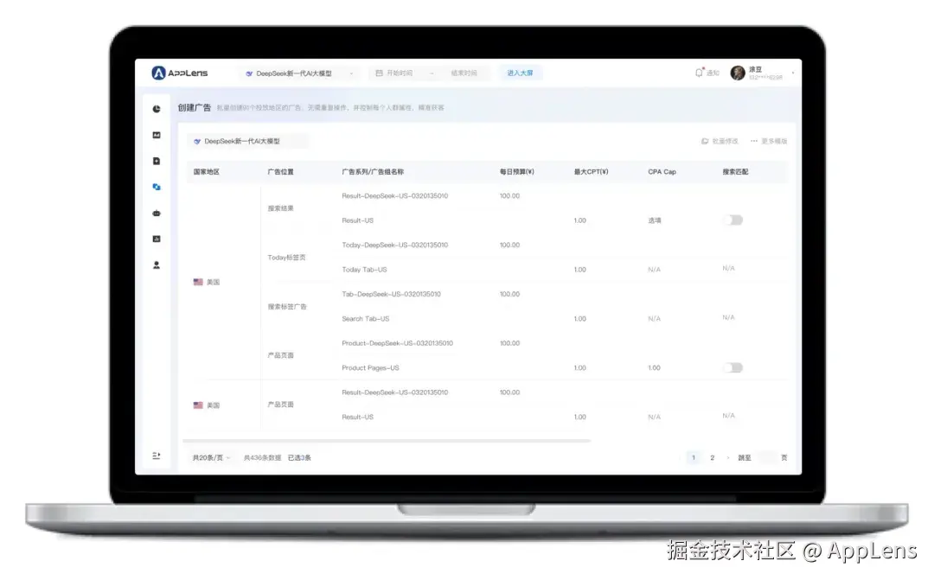
Task: Go to page 2
Action: 712,457
